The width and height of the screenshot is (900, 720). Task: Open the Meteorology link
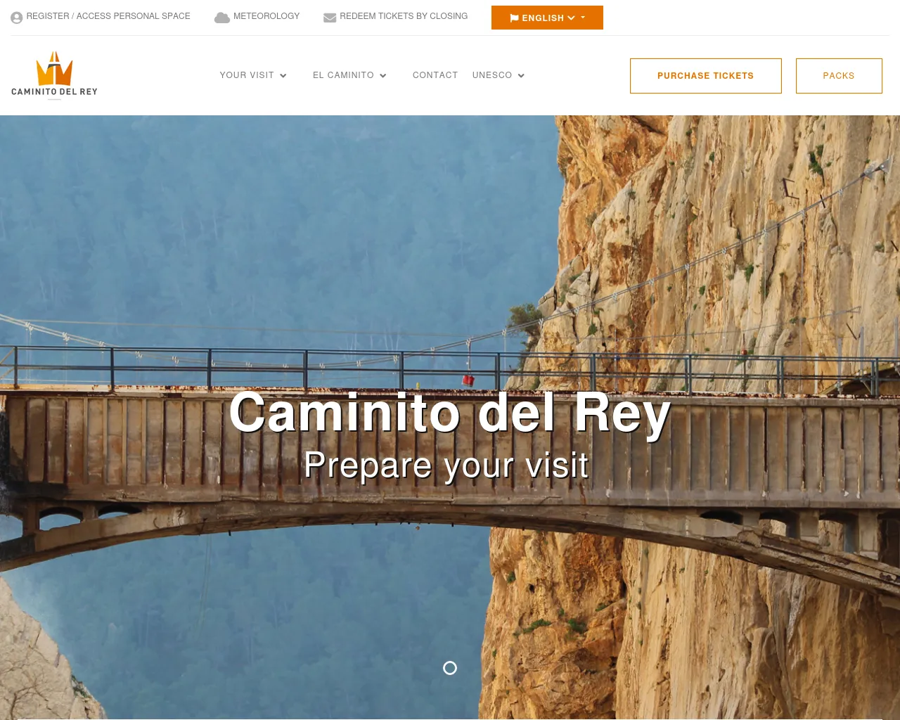(266, 16)
